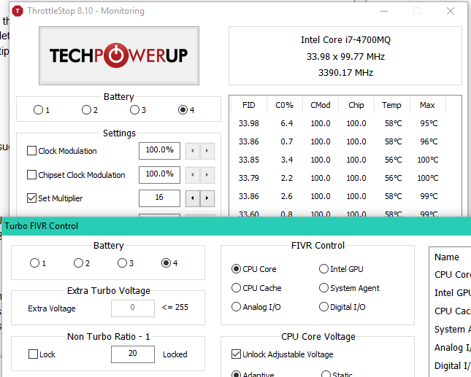Screen dimensions: 471x377
Task: Select Battery profile 2 in Monitoring window
Action: (x=86, y=110)
